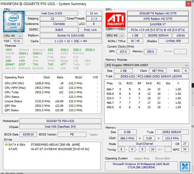Click the BIOS Version FE field
Screen dimensions: 194x174
[x=72, y=135]
